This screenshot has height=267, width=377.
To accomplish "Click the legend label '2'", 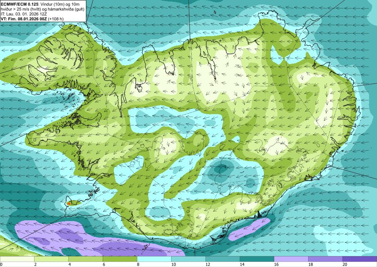I will point(35,264).
